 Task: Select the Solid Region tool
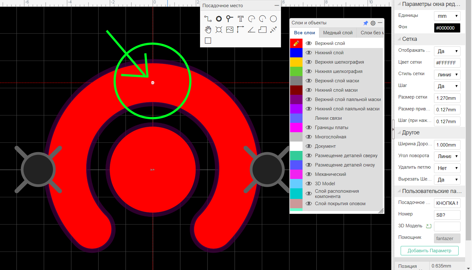coord(262,30)
